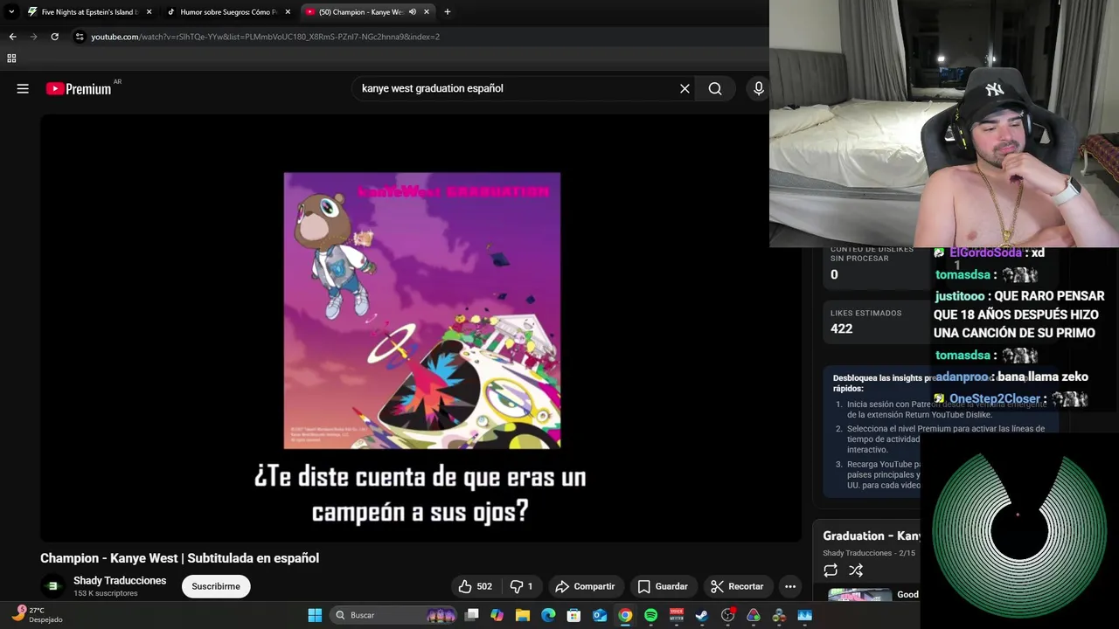
Task: Open File Explorer from taskbar
Action: point(523,615)
